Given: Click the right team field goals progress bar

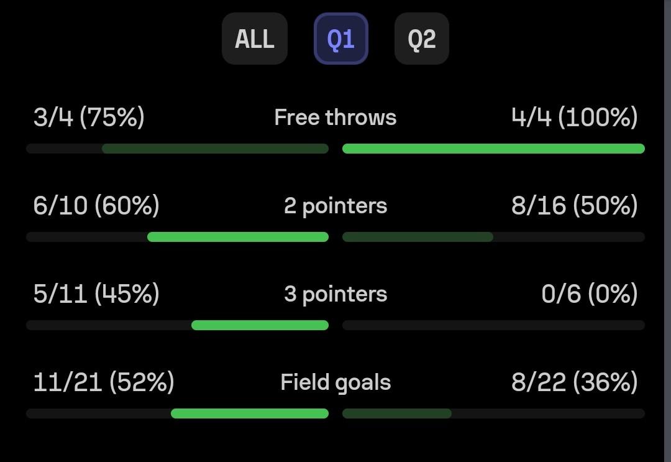Looking at the screenshot, I should point(493,413).
